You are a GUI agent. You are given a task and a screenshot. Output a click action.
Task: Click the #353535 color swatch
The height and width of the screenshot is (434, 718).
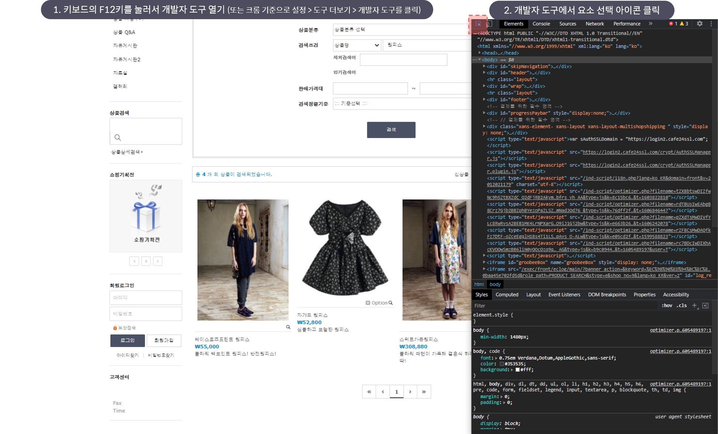pyautogui.click(x=502, y=364)
